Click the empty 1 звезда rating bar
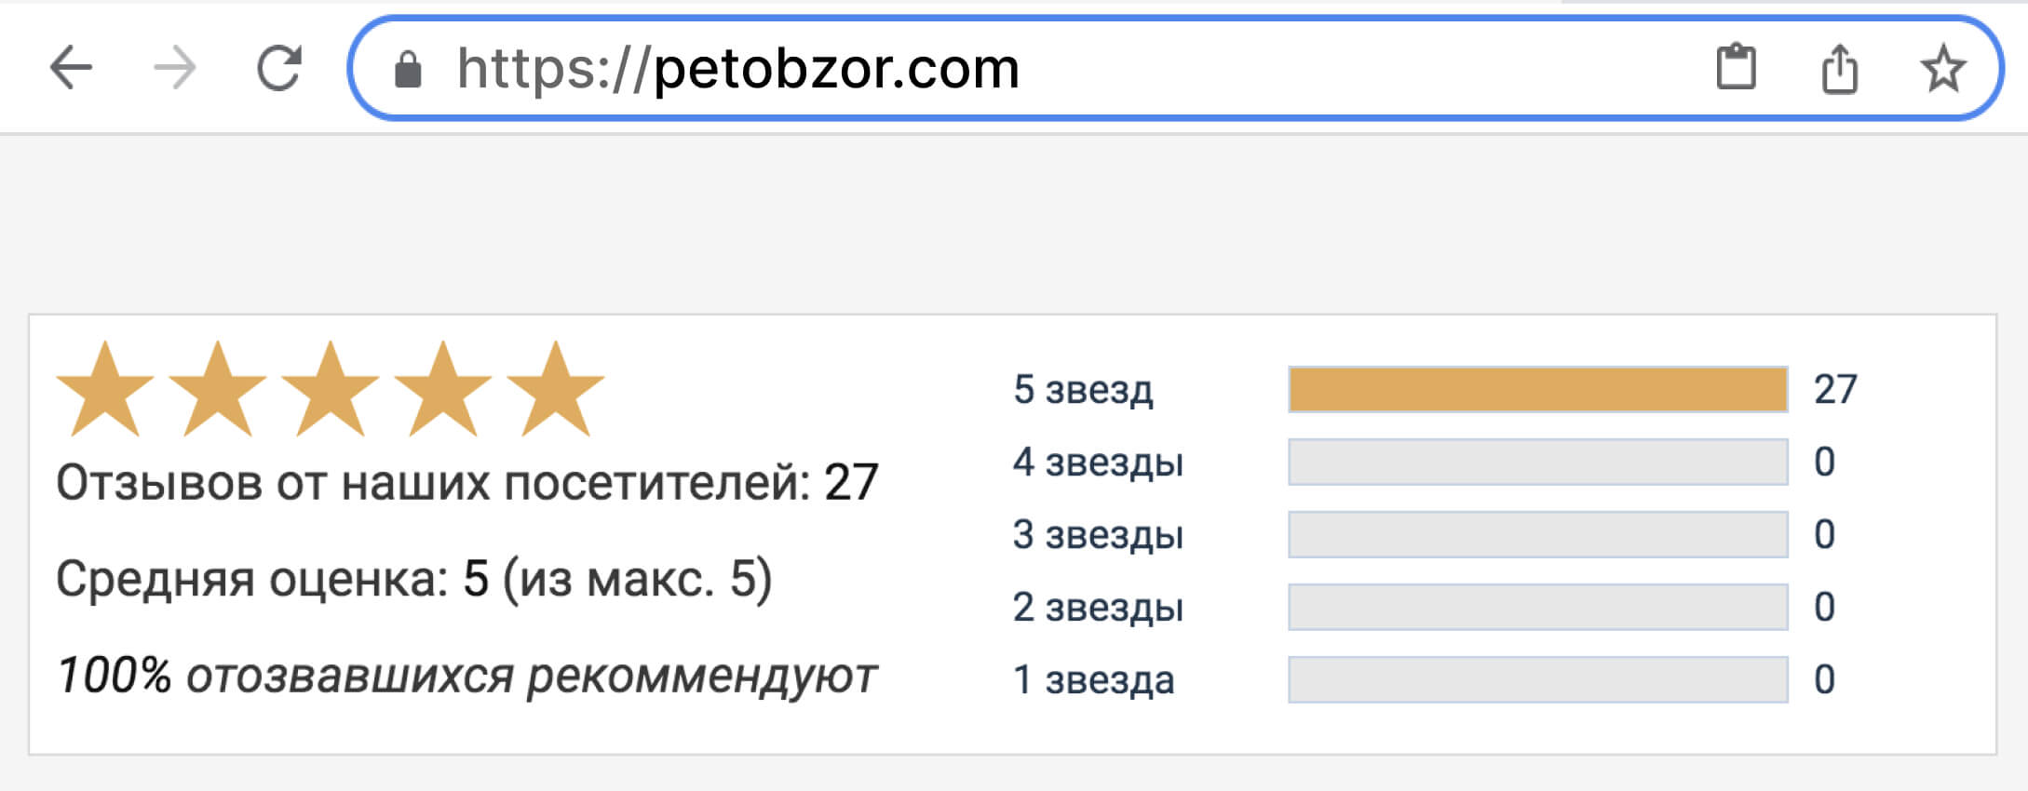This screenshot has width=2028, height=791. coord(1537,679)
